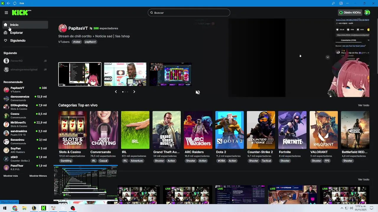Screen dimensions: 378x212
Task: Select the football interview stream thumbnail
Action: [125, 74]
